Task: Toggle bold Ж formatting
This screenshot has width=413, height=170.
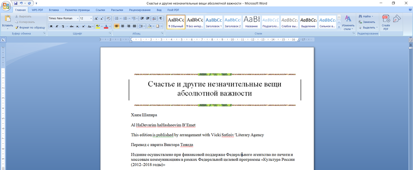Action: (51, 26)
